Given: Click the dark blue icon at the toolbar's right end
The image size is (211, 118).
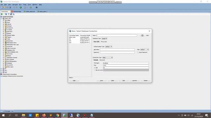Looking at the screenshot, I should coord(37,7).
